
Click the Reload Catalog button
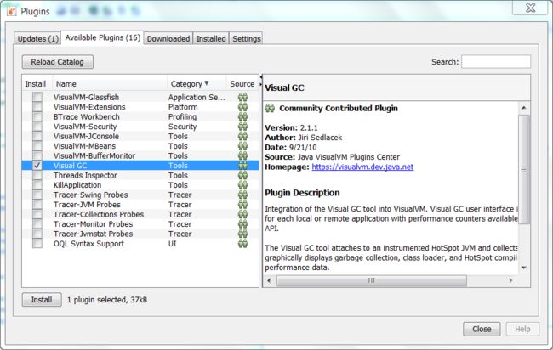[58, 62]
